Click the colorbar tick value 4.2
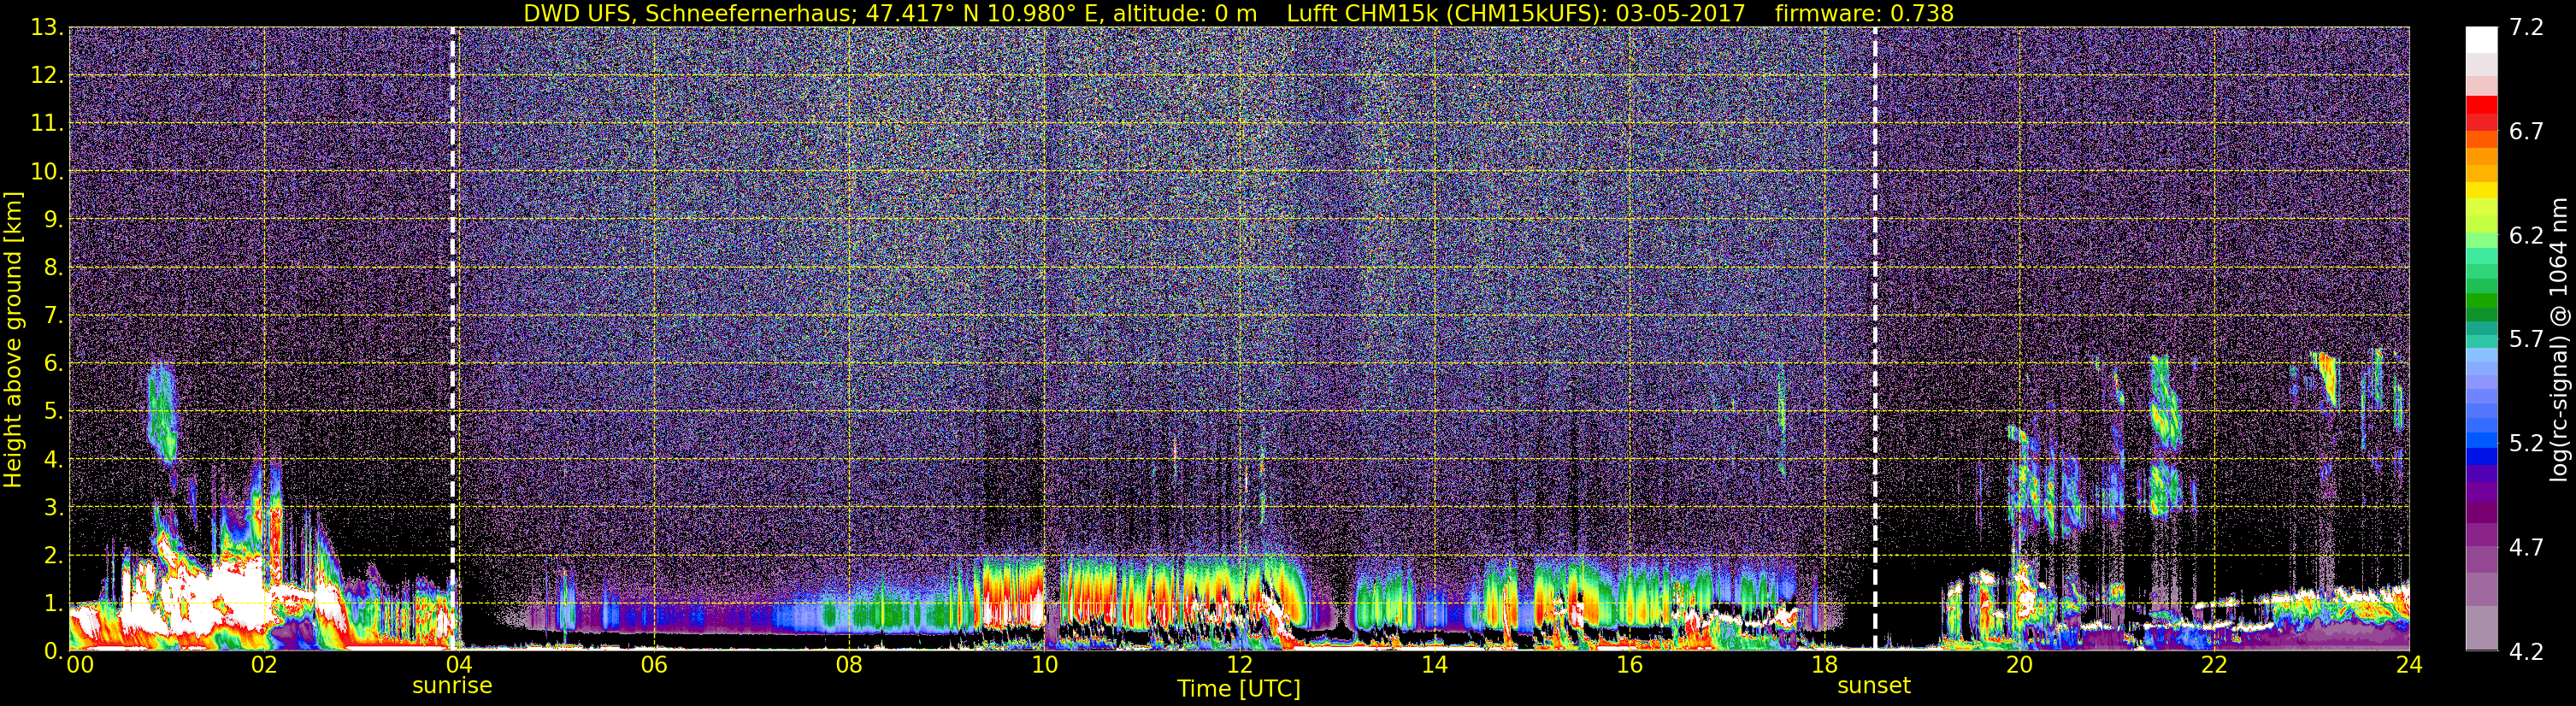This screenshot has width=2576, height=706. pos(2526,651)
